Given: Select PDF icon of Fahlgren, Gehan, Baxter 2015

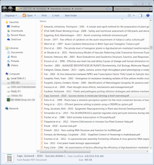Looking at the screenshot, I should pyautogui.click(x=42, y=70).
